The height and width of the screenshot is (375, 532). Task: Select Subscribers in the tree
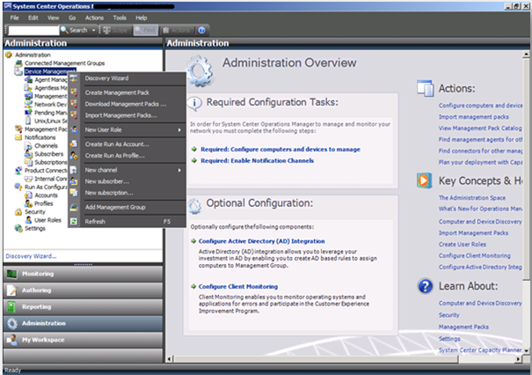point(49,154)
